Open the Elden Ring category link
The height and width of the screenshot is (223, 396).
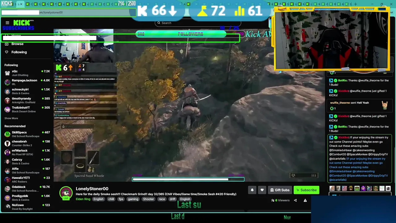pyautogui.click(x=83, y=199)
